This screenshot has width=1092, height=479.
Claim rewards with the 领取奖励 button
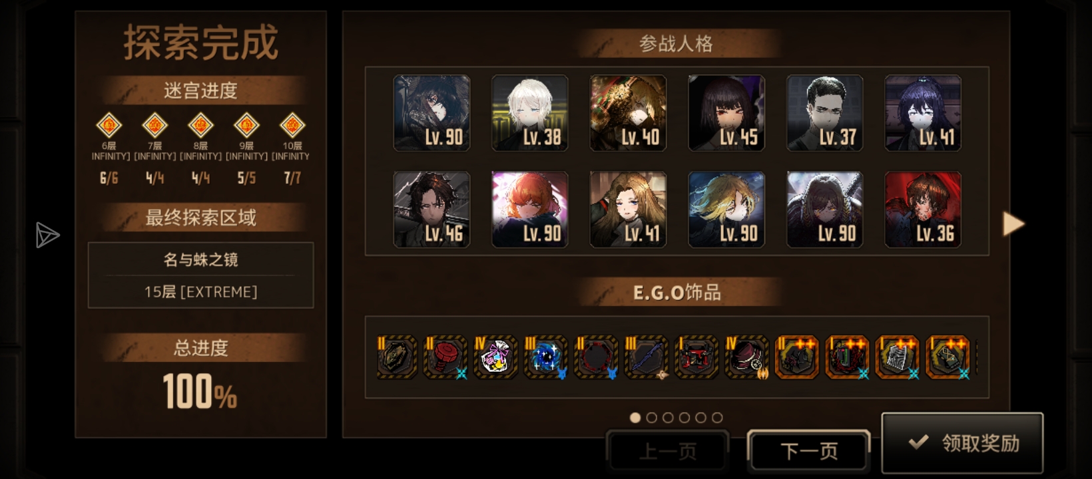[x=962, y=442]
